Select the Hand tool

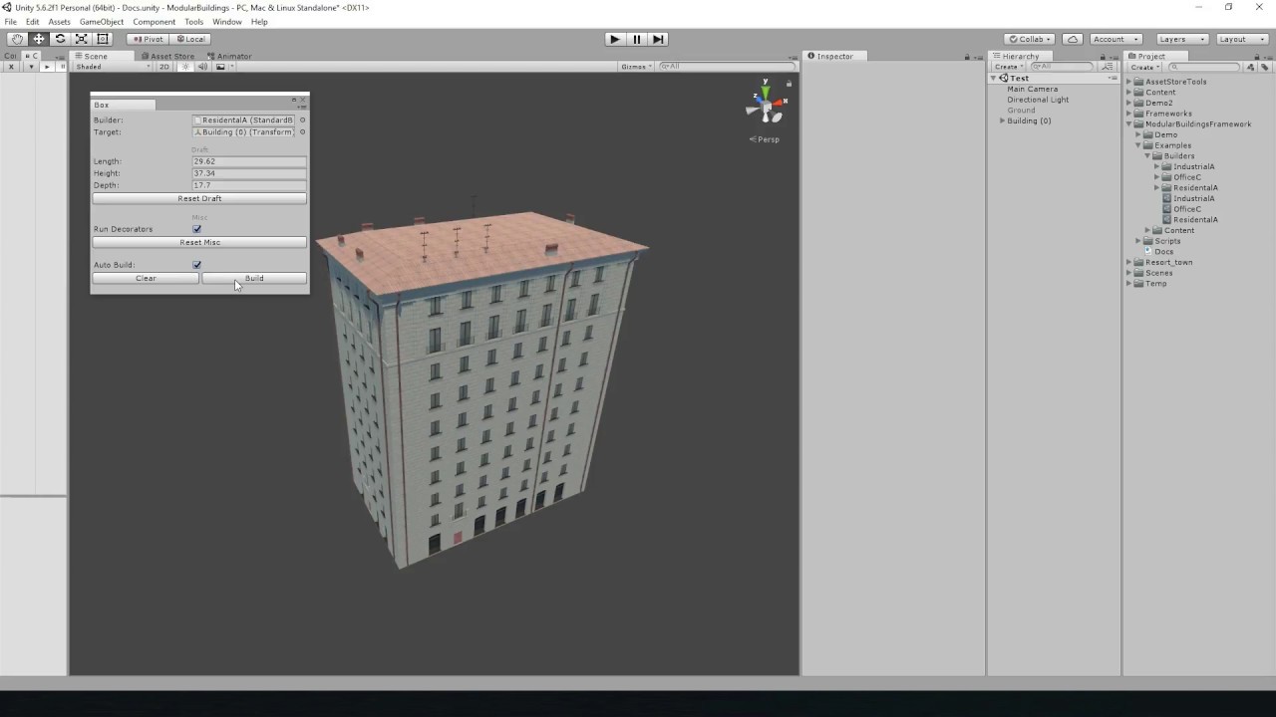point(17,39)
